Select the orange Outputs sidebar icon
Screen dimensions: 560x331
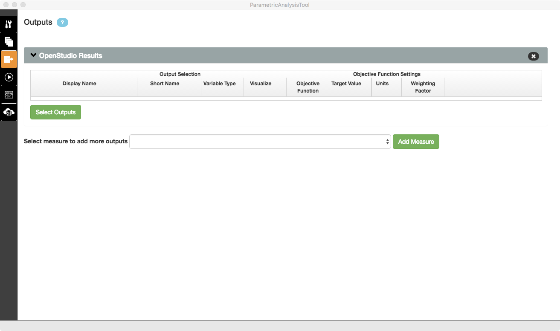coord(9,59)
